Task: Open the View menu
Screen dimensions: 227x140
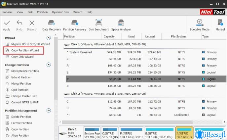Action: tap(20, 12)
